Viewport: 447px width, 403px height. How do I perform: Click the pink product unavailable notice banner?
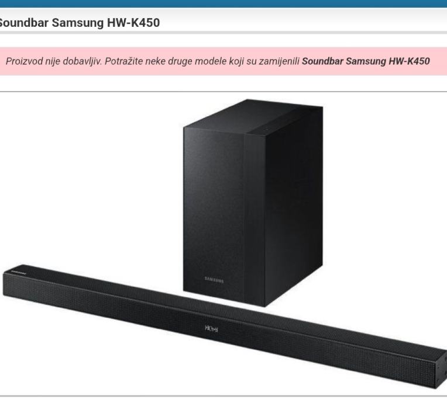[x=223, y=61]
